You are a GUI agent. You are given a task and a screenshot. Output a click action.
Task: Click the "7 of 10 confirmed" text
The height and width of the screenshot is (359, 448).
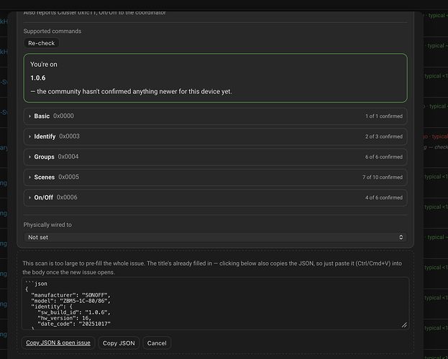point(383,177)
